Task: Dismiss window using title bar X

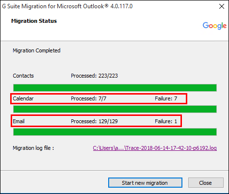Action: pyautogui.click(x=222, y=6)
